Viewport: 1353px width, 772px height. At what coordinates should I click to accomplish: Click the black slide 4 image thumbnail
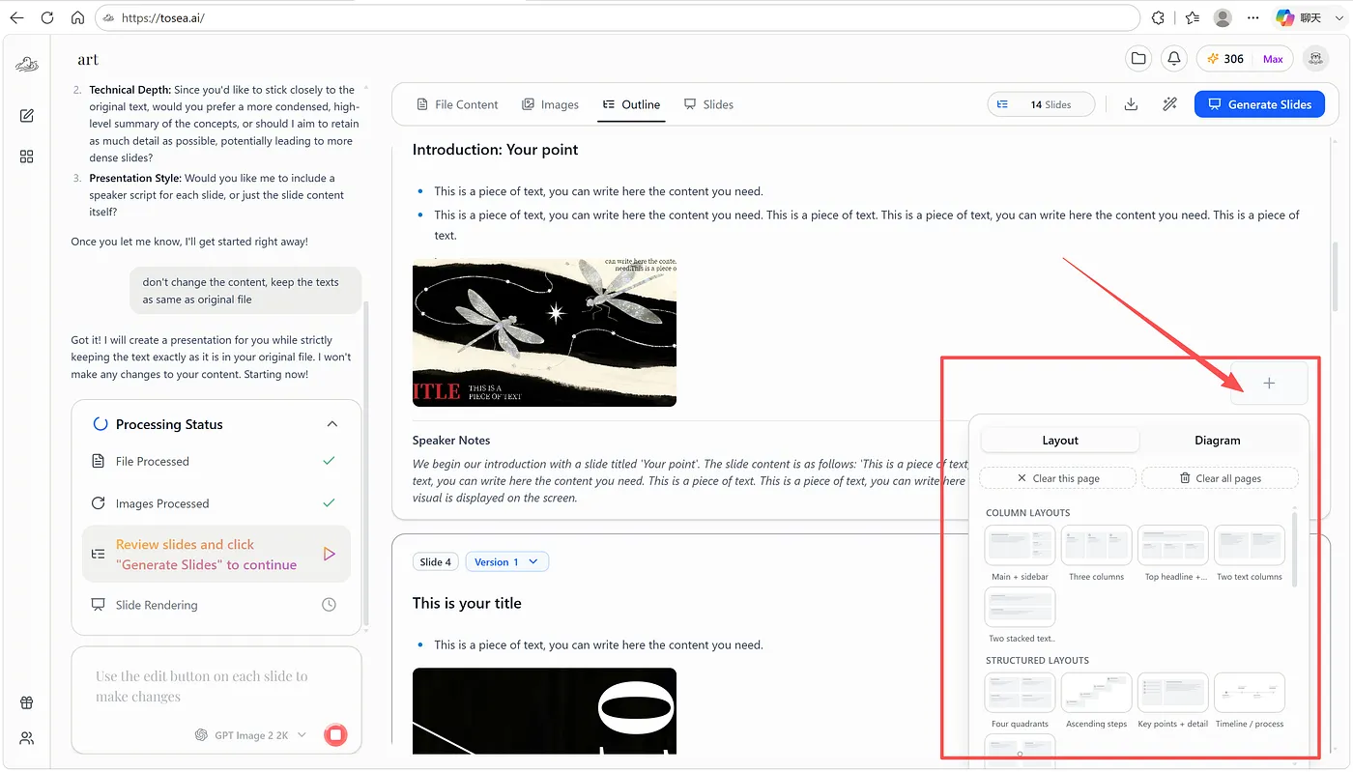click(544, 711)
